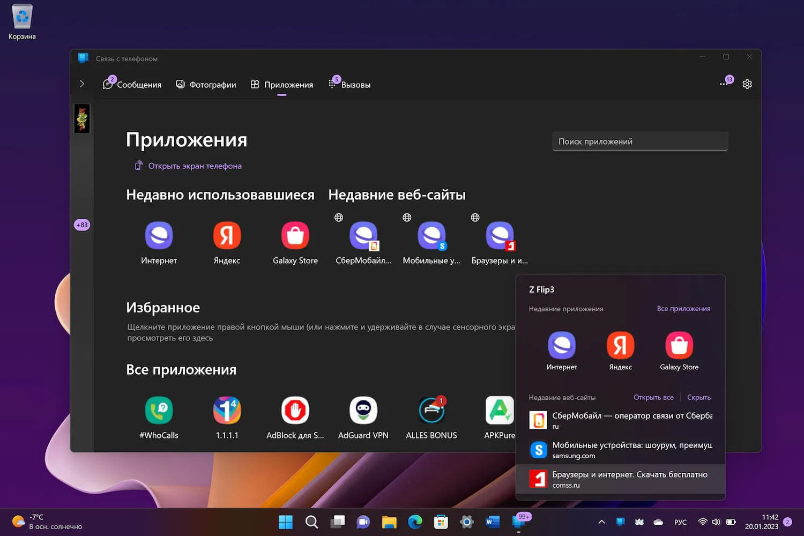Click Скрыть to hide recent websites
804x536 pixels.
click(x=699, y=398)
